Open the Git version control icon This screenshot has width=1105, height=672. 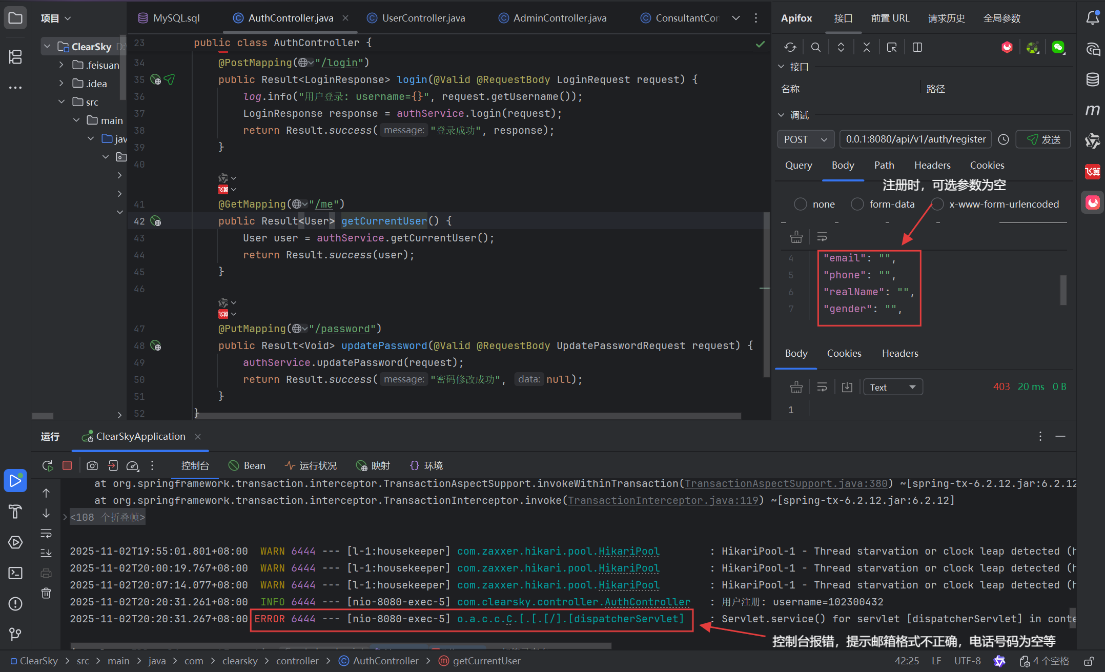15,634
